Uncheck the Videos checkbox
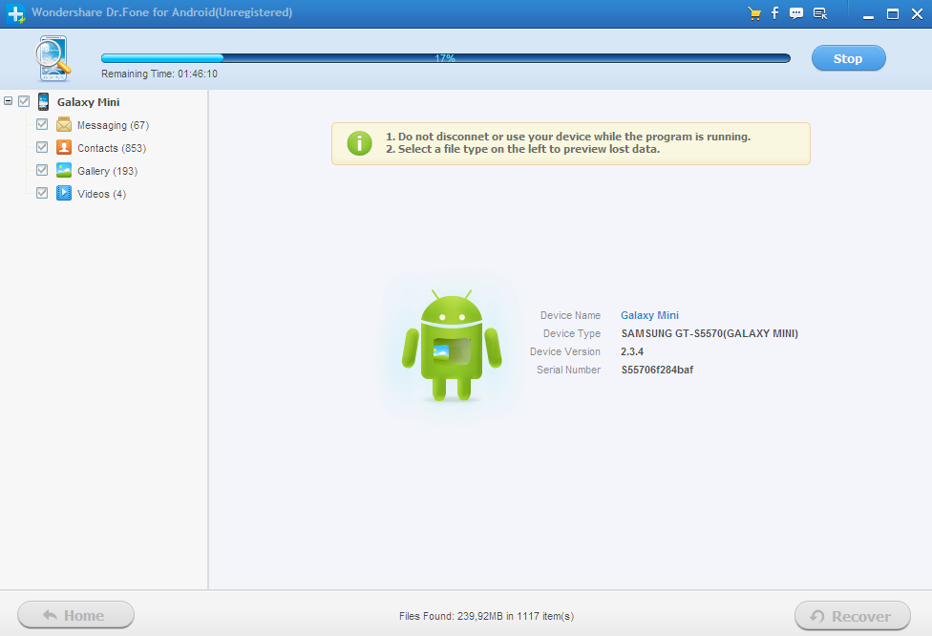This screenshot has width=932, height=636. click(42, 193)
